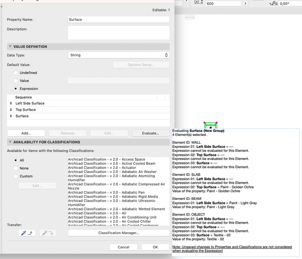302x259 pixels.
Task: Click the Remove expression button
Action: click(68, 133)
